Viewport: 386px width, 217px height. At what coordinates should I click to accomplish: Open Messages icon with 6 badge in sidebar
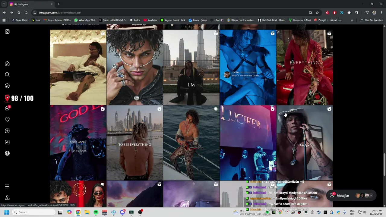tap(7, 108)
